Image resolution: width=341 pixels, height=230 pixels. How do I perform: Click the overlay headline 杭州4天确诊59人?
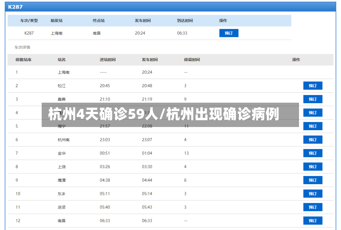point(103,114)
